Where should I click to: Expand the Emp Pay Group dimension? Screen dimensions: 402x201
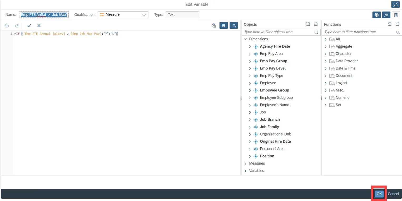pos(250,61)
